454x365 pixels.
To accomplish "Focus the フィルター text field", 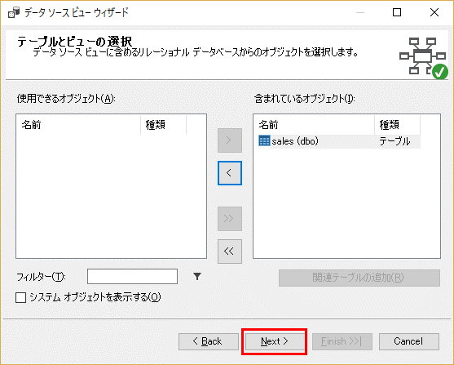I will (132, 277).
